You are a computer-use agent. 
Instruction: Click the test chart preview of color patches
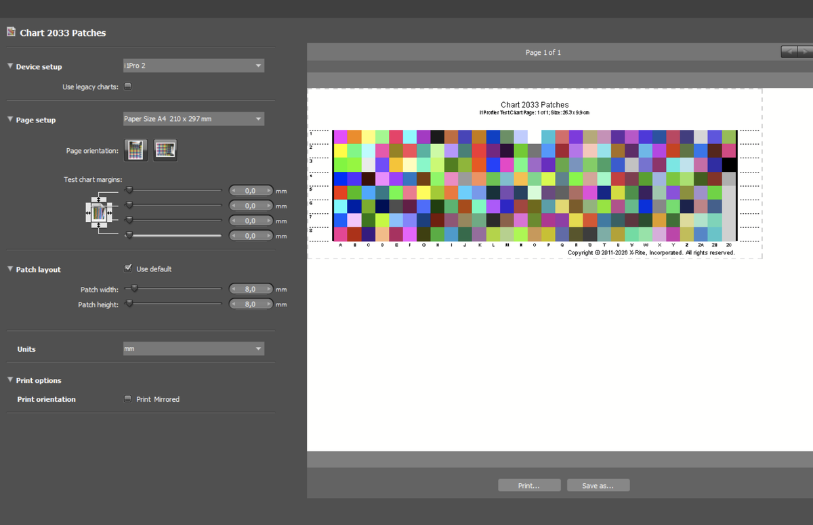click(535, 185)
